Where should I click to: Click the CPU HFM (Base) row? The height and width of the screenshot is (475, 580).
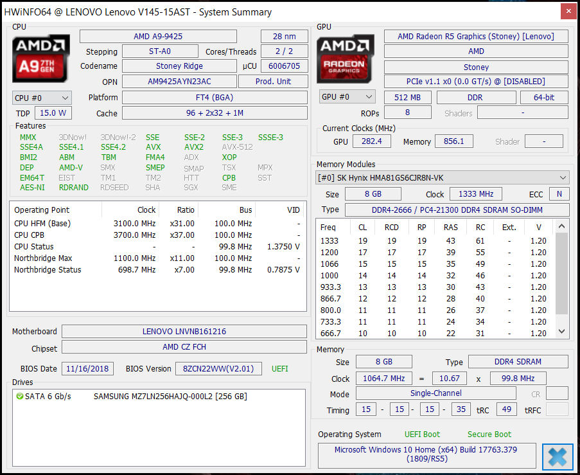[157, 223]
